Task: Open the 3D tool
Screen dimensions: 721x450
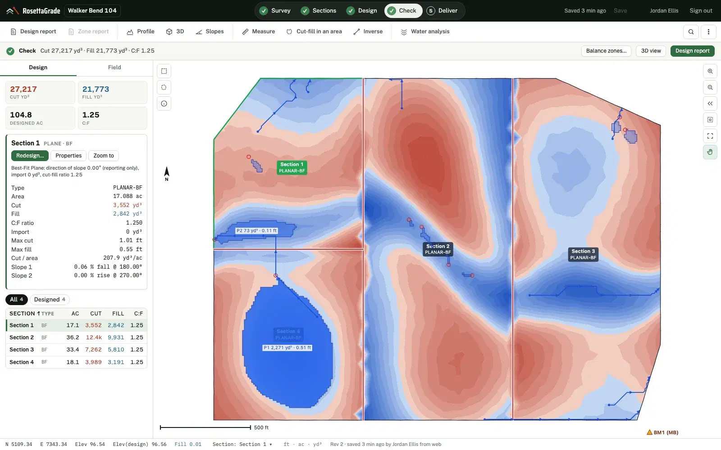Action: pos(175,31)
